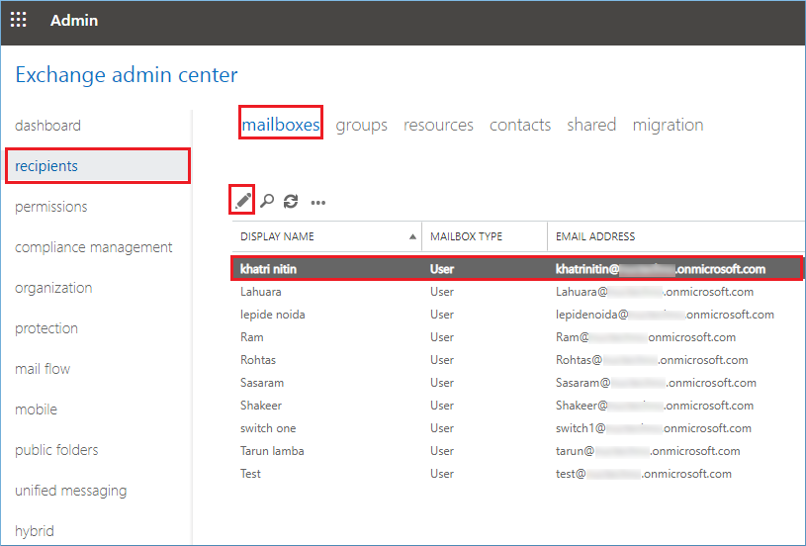Viewport: 806px width, 546px height.
Task: Open permissions in sidebar
Action: pyautogui.click(x=50, y=207)
